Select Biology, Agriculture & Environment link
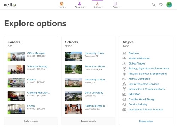The image size is (177, 127). (x=149, y=68)
